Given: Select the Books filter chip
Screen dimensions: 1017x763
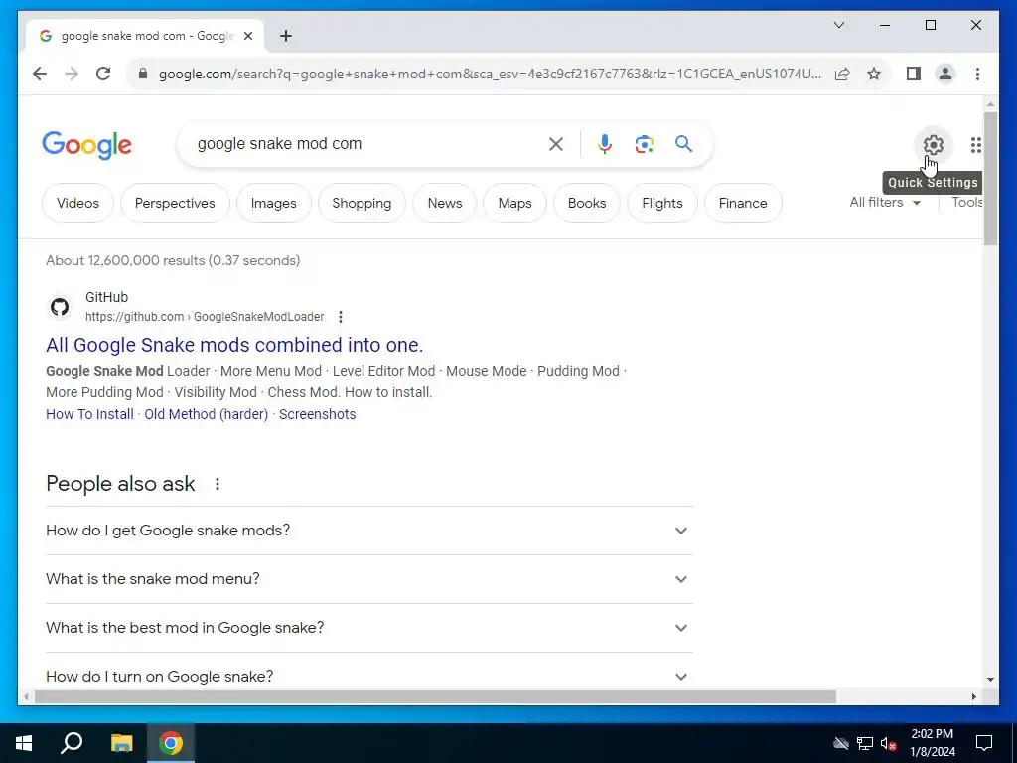Looking at the screenshot, I should (x=587, y=203).
